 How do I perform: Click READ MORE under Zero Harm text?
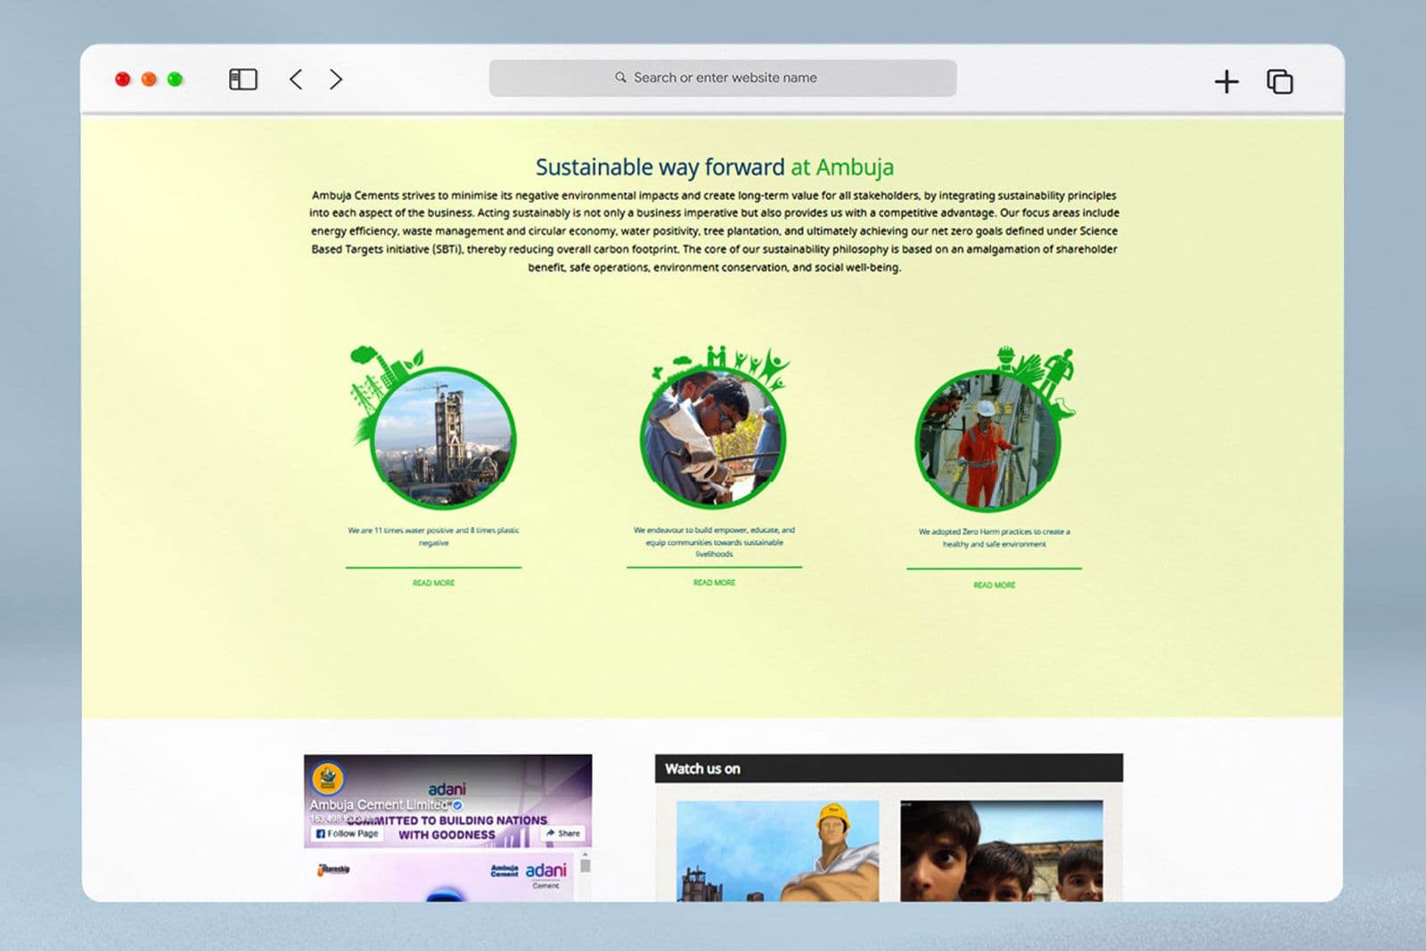click(x=994, y=585)
